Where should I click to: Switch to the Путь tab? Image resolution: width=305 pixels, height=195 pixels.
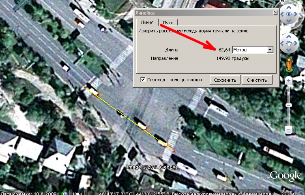coord(168,23)
